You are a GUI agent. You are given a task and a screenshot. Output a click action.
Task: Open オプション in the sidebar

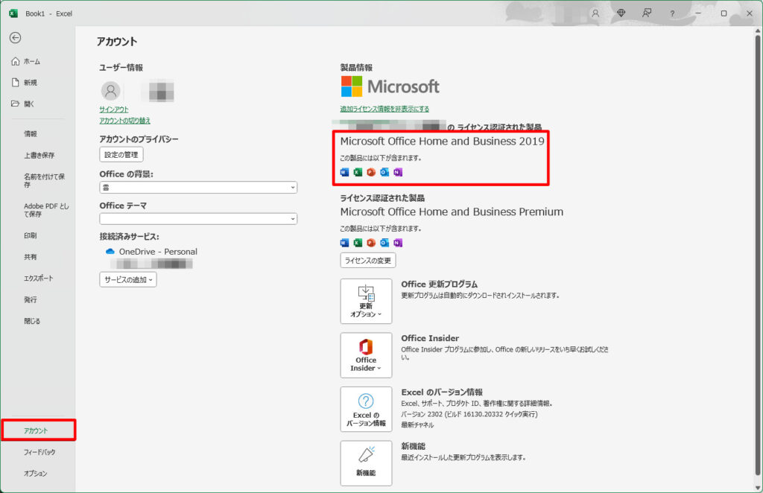36,474
